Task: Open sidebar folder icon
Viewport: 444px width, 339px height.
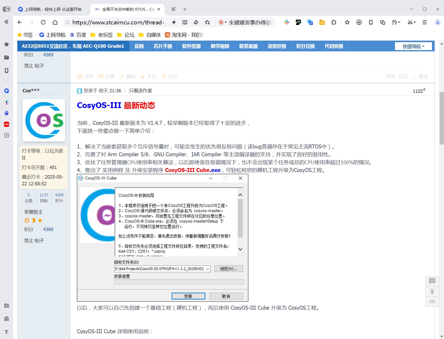Action: click(7, 57)
